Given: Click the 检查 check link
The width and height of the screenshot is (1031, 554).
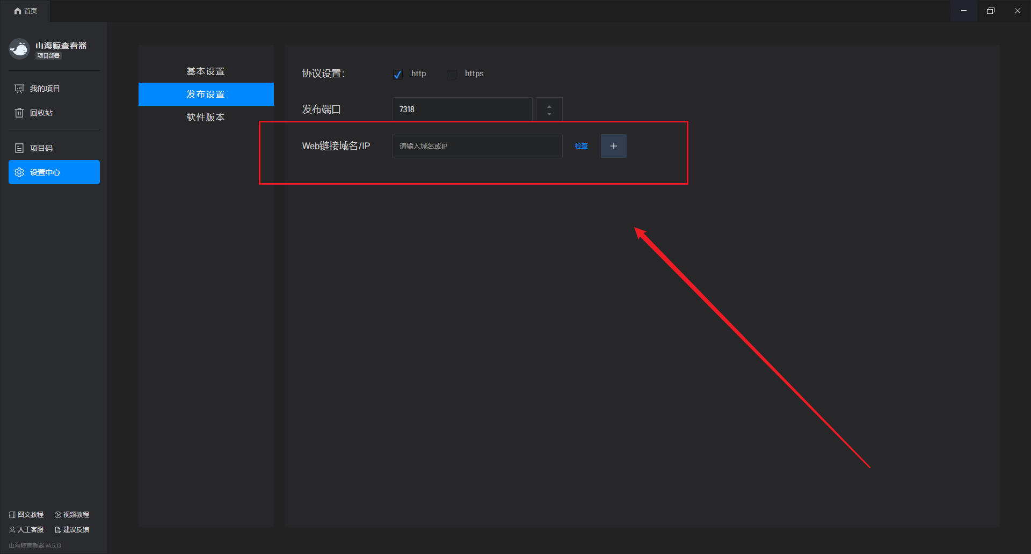Looking at the screenshot, I should point(581,146).
